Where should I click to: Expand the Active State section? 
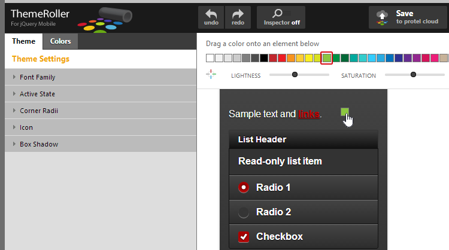point(37,94)
